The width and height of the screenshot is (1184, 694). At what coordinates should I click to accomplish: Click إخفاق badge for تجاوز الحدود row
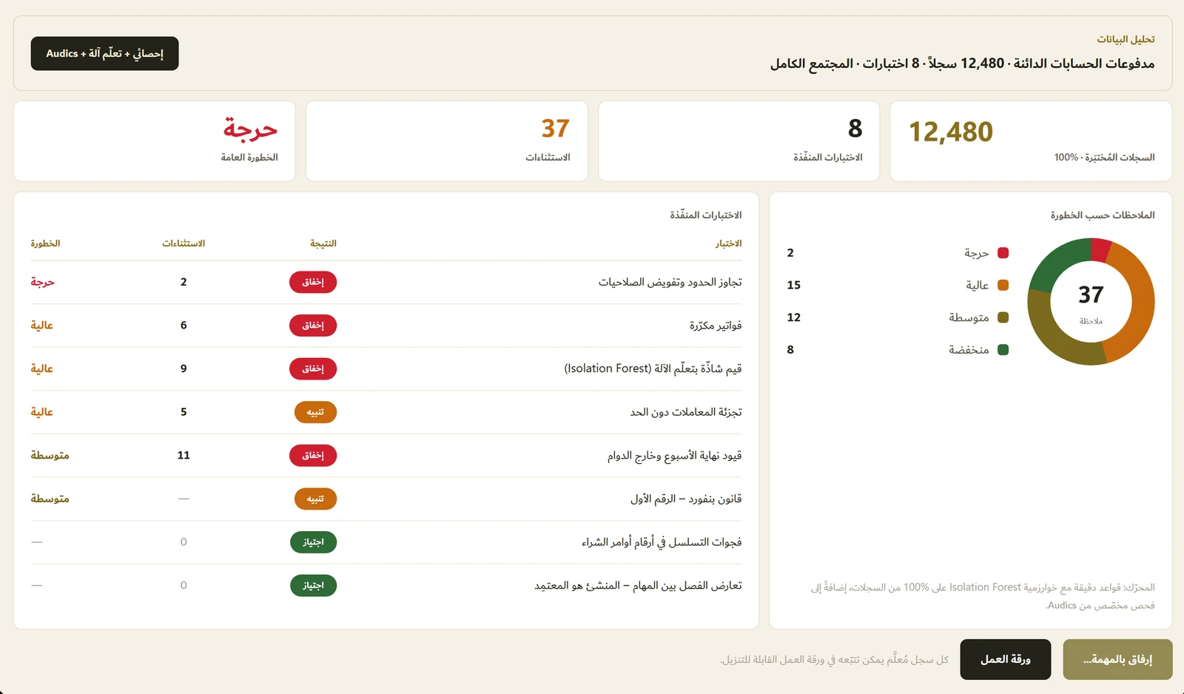pyautogui.click(x=313, y=282)
